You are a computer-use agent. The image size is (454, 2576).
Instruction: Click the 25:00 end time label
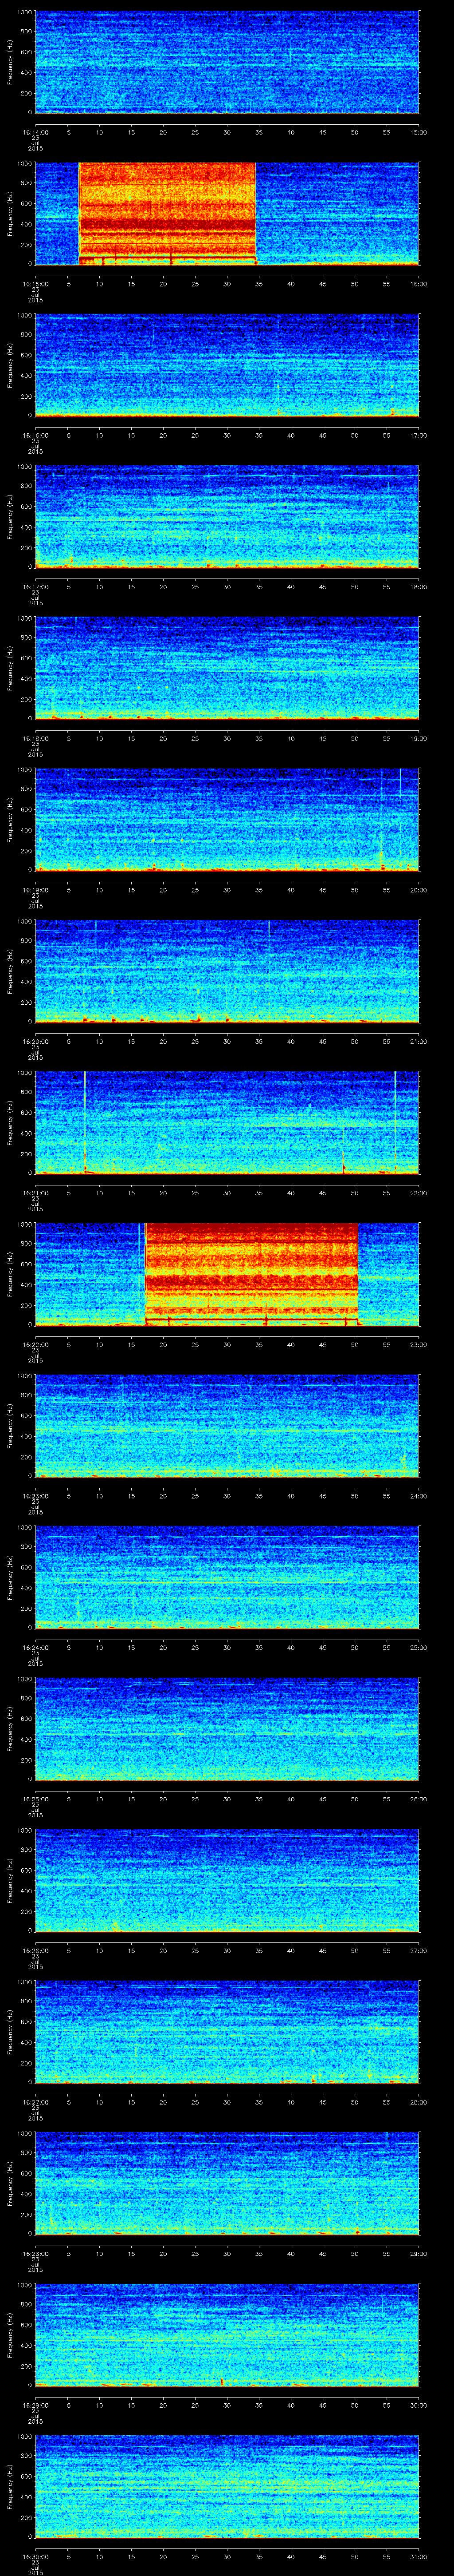point(418,1647)
